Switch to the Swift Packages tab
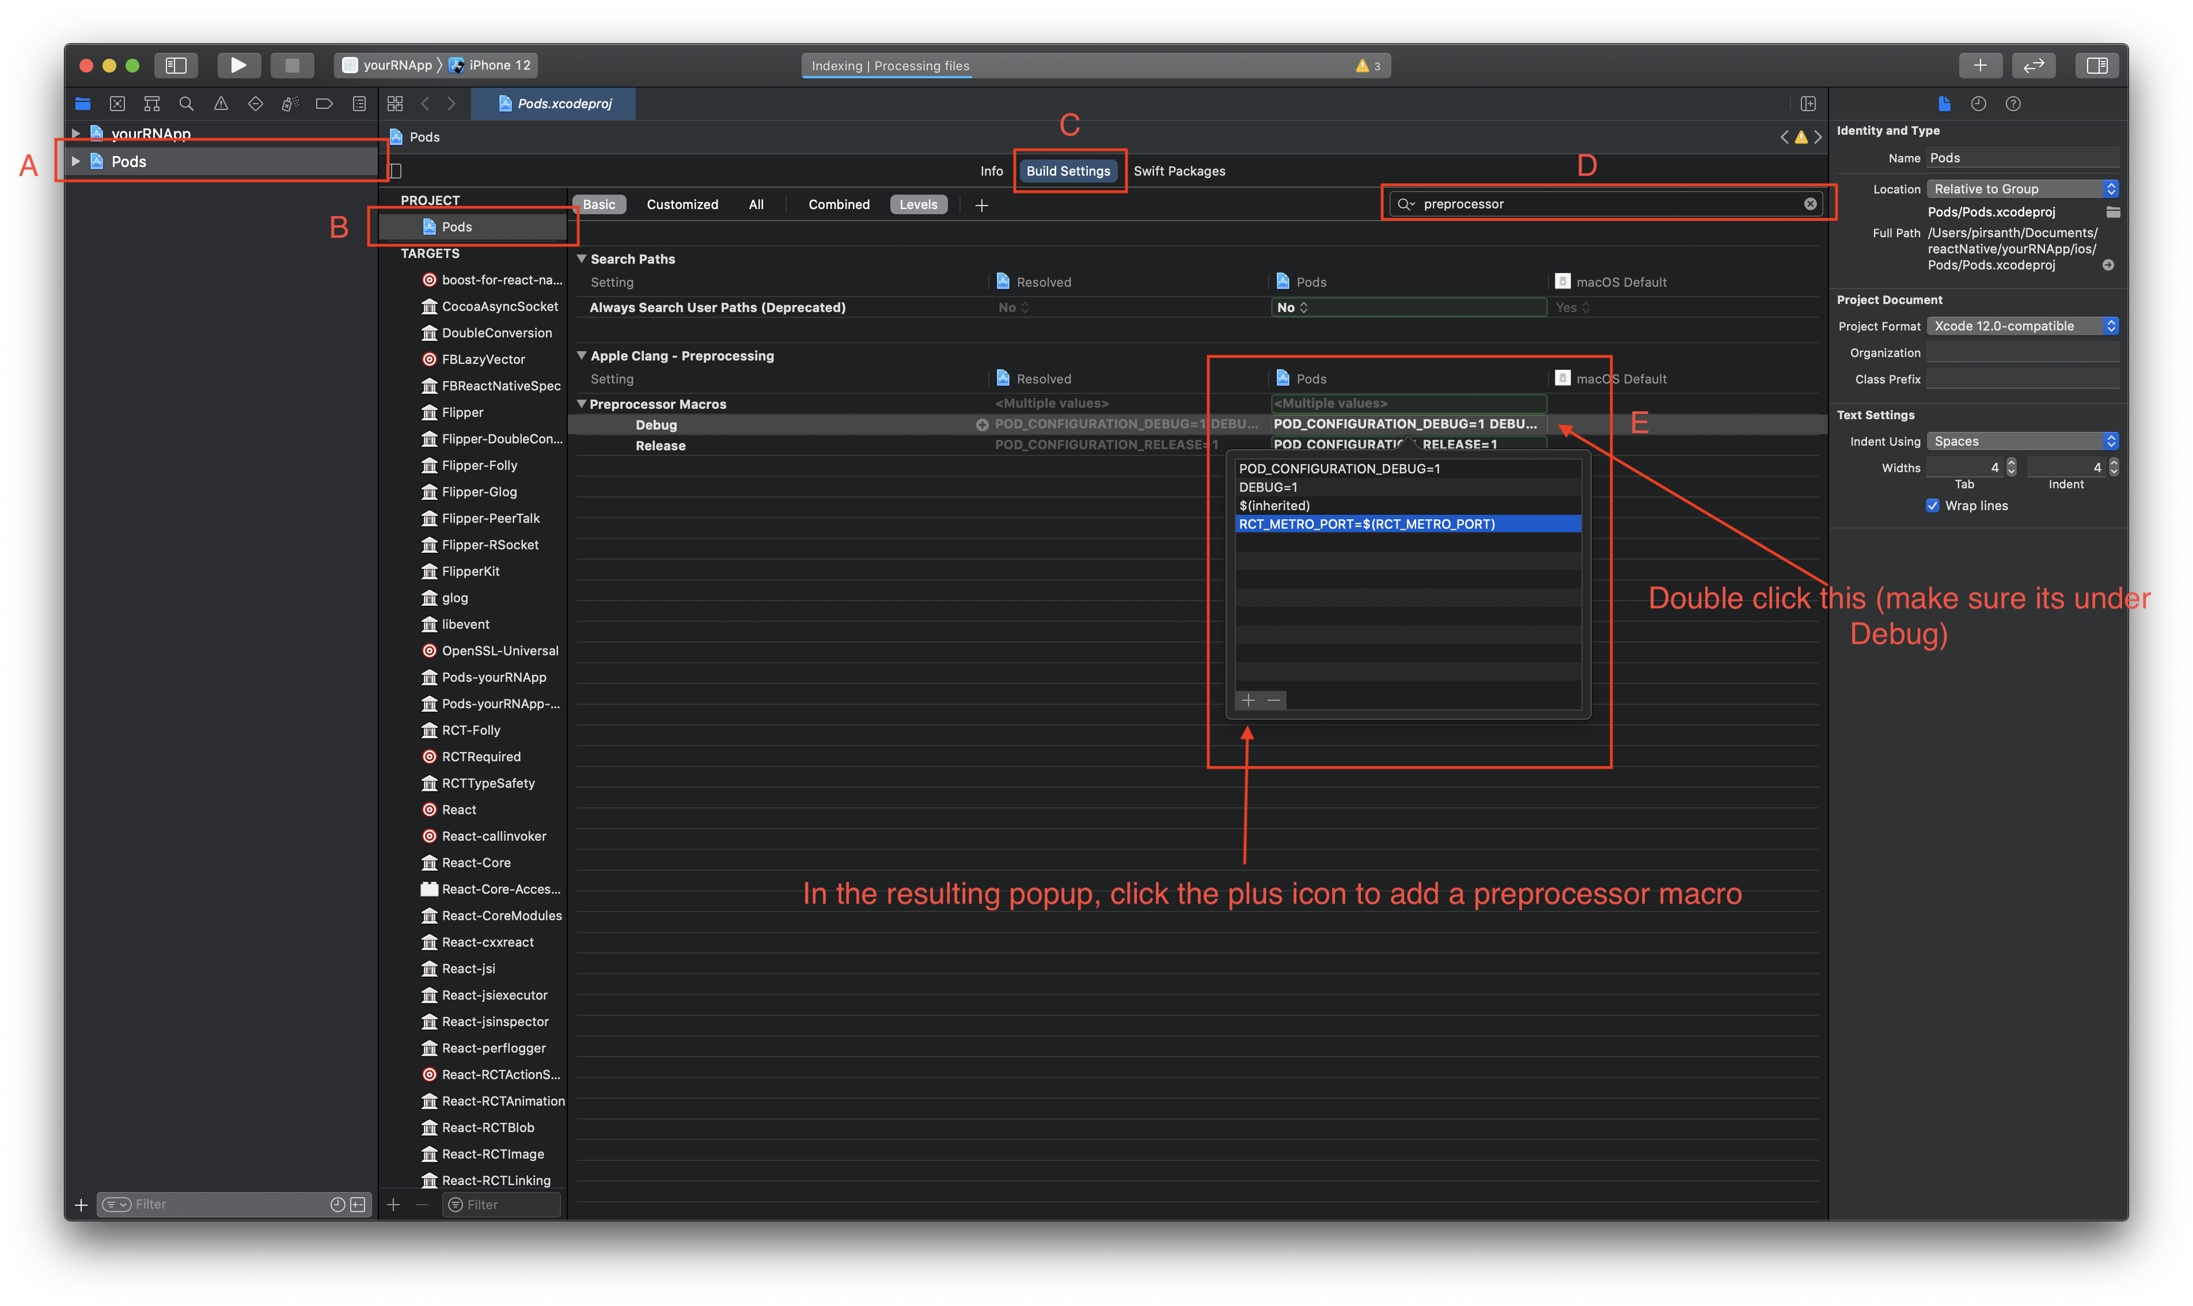This screenshot has width=2193, height=1306. coord(1178,170)
